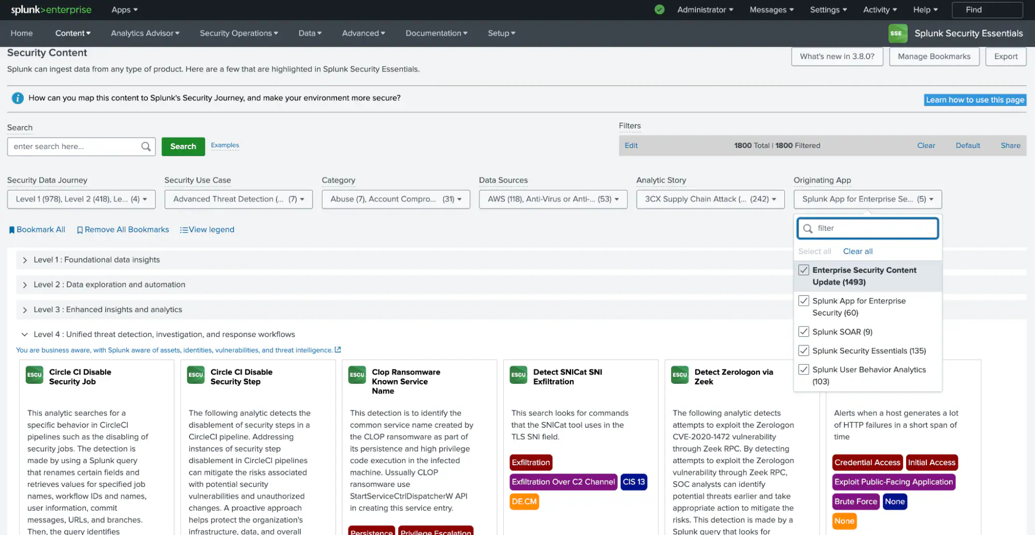Click Edit in the Filters bar
This screenshot has width=1035, height=535.
631,145
